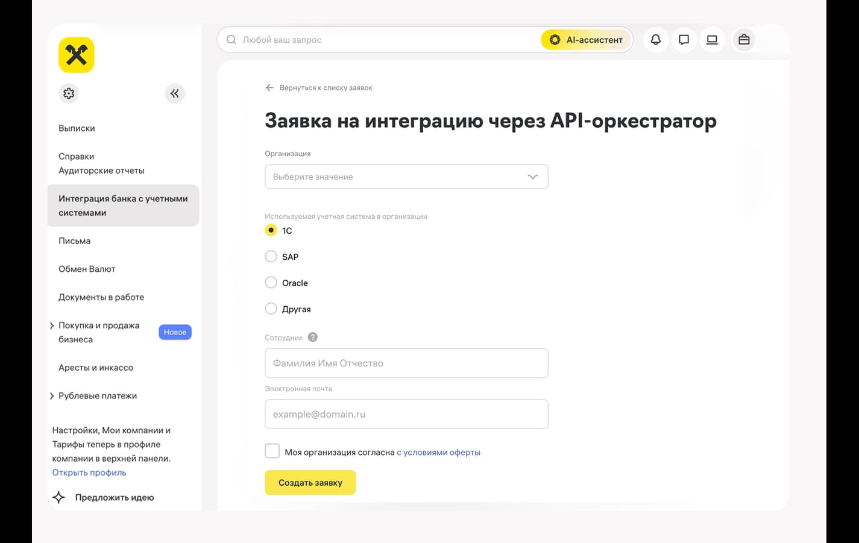Collapse sidebar with double chevron icon
The height and width of the screenshot is (543, 859).
coord(175,93)
